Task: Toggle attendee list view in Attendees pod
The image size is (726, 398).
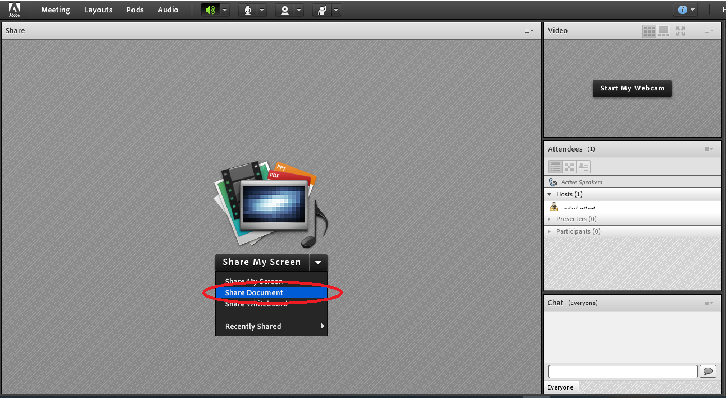Action: click(555, 166)
